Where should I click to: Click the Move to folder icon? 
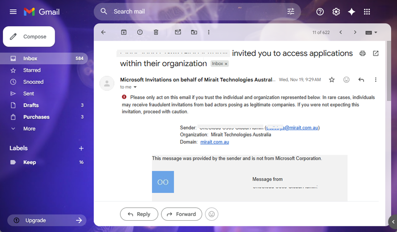[194, 32]
